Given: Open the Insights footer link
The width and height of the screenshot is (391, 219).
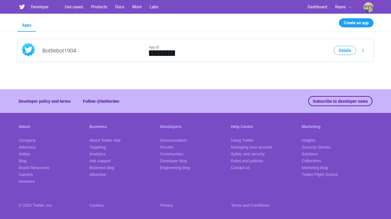Looking at the screenshot, I should pyautogui.click(x=309, y=140).
